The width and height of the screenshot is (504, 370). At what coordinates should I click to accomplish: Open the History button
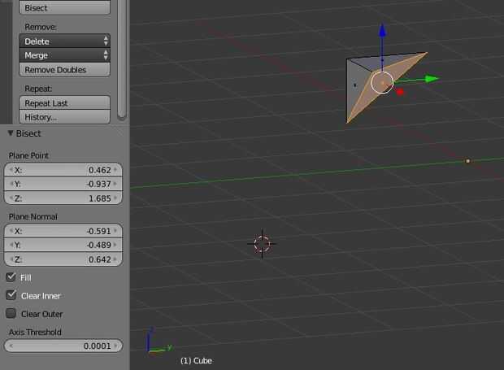click(64, 117)
